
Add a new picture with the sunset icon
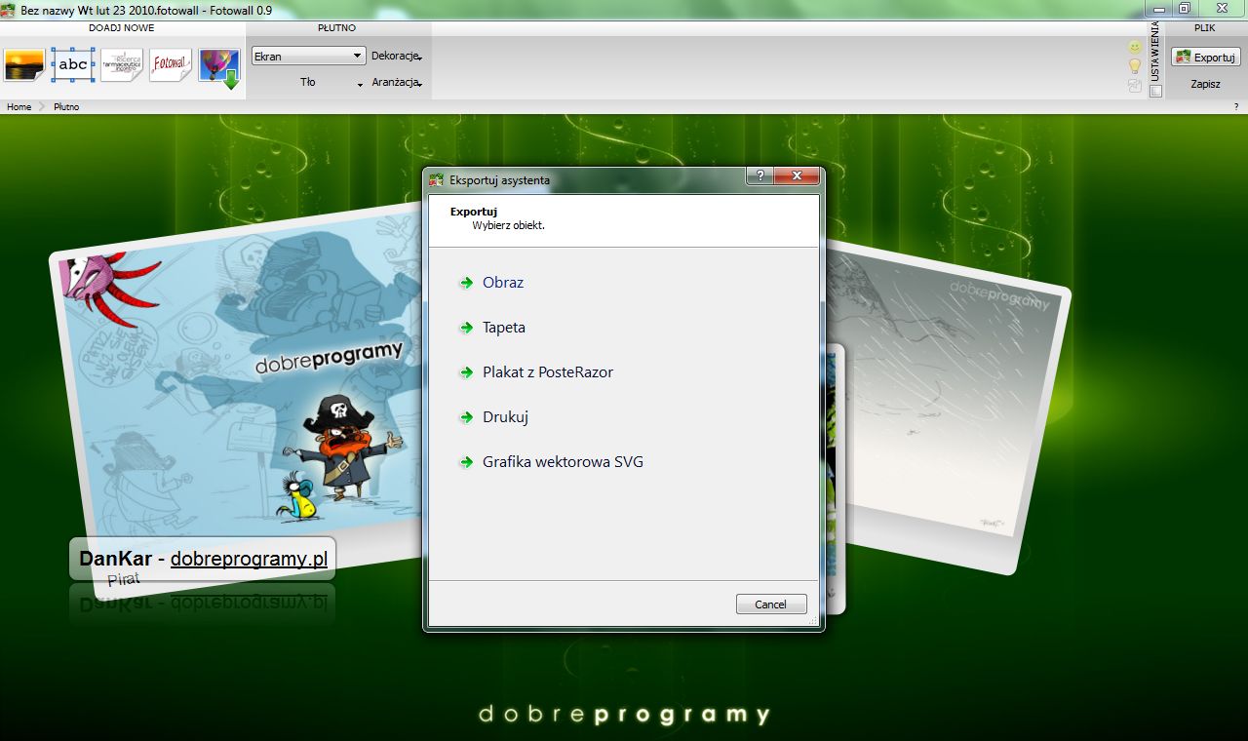pyautogui.click(x=24, y=65)
